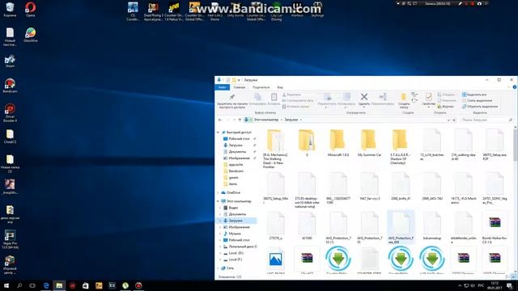Select the GlassWire desktop shortcut
The height and width of the screenshot is (291, 518).
[x=31, y=35]
